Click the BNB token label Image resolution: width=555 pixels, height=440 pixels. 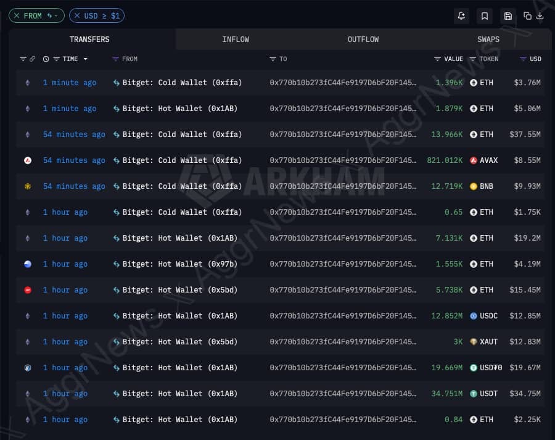coord(487,186)
